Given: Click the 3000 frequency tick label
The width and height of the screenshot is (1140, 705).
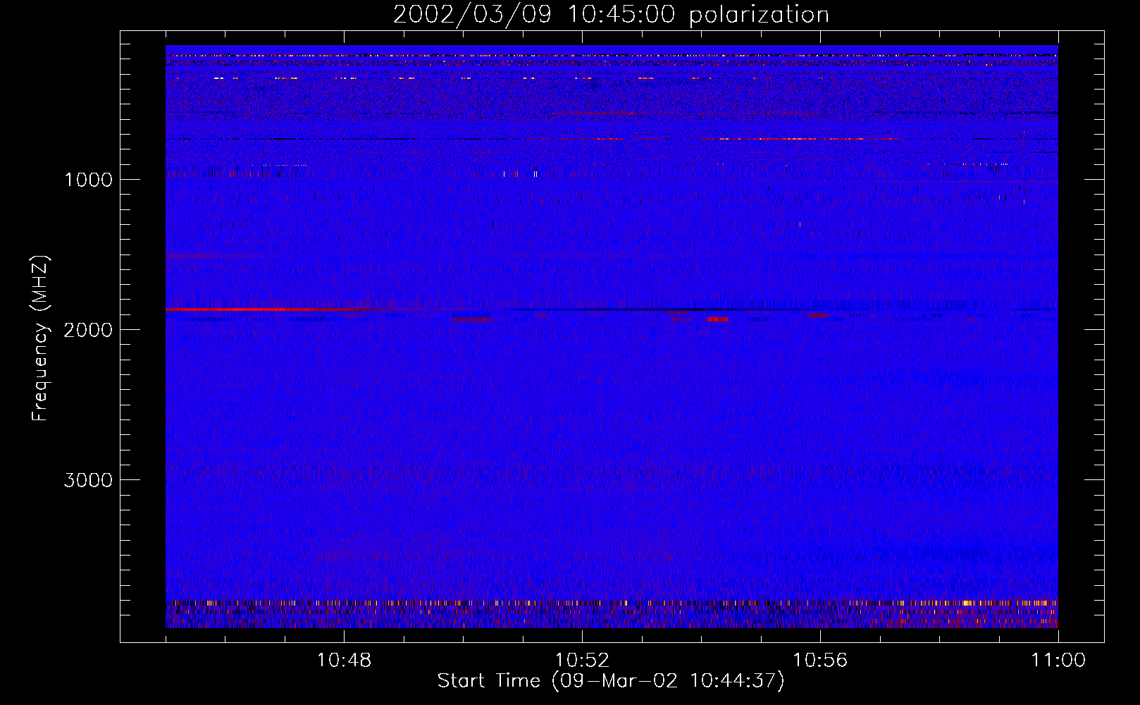Looking at the screenshot, I should (x=88, y=480).
